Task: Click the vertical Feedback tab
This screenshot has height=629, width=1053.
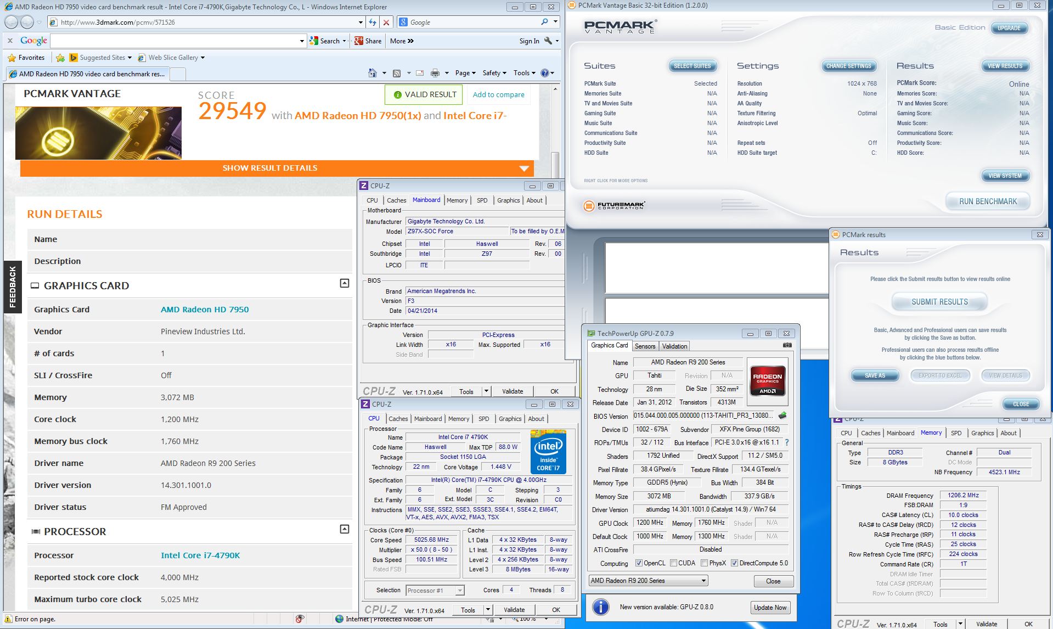Action: point(12,287)
